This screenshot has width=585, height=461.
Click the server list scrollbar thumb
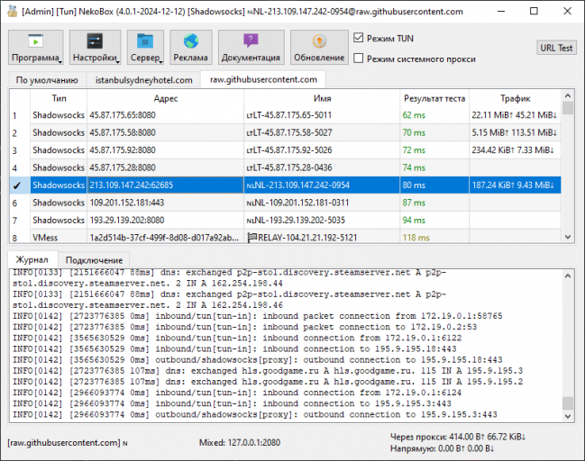tap(568, 108)
